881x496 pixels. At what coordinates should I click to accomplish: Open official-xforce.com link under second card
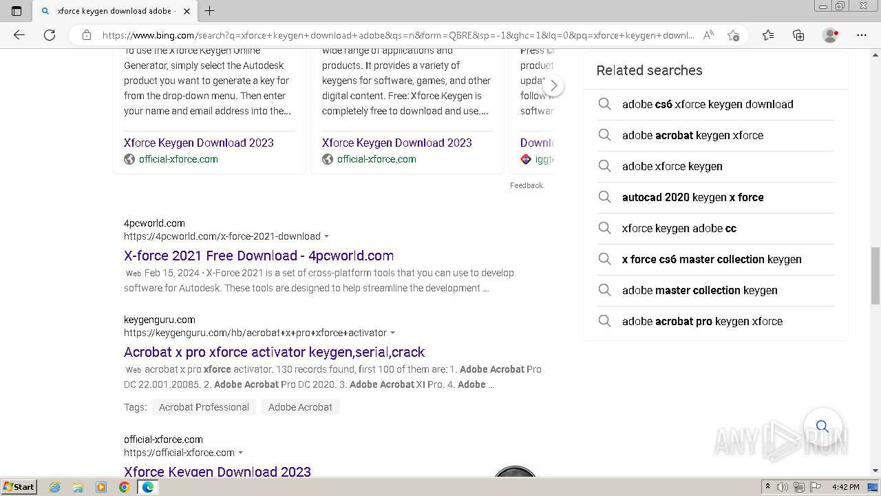[376, 159]
